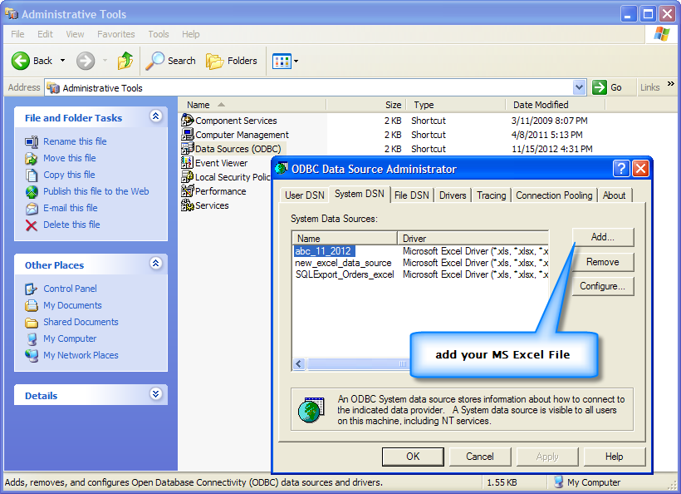This screenshot has width=681, height=494.
Task: Click the Views grid icon
Action: (x=282, y=62)
